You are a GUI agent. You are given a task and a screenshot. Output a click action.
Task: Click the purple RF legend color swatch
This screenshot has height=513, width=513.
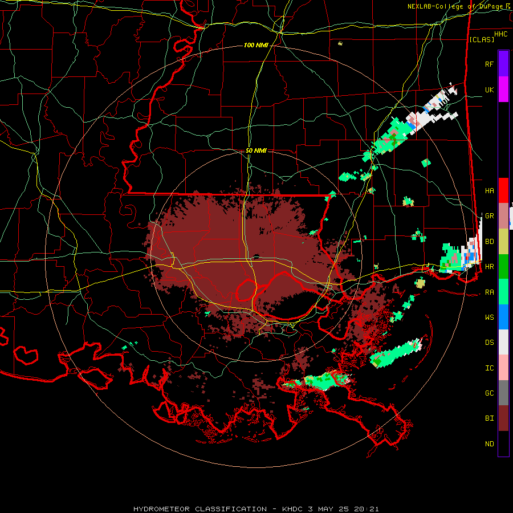pos(503,64)
